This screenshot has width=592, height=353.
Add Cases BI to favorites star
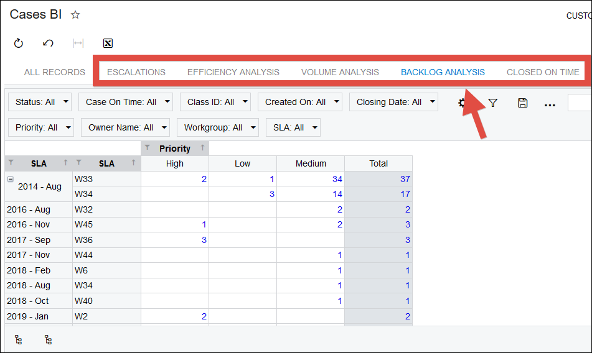coord(75,15)
